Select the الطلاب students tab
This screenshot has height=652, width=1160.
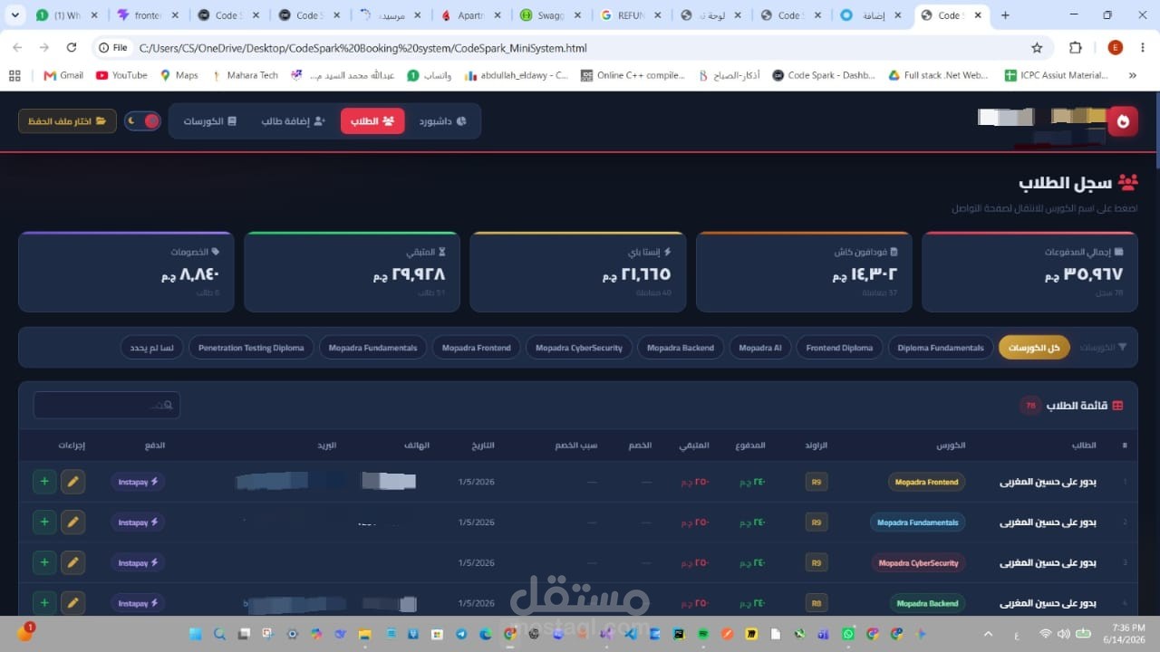[372, 120]
